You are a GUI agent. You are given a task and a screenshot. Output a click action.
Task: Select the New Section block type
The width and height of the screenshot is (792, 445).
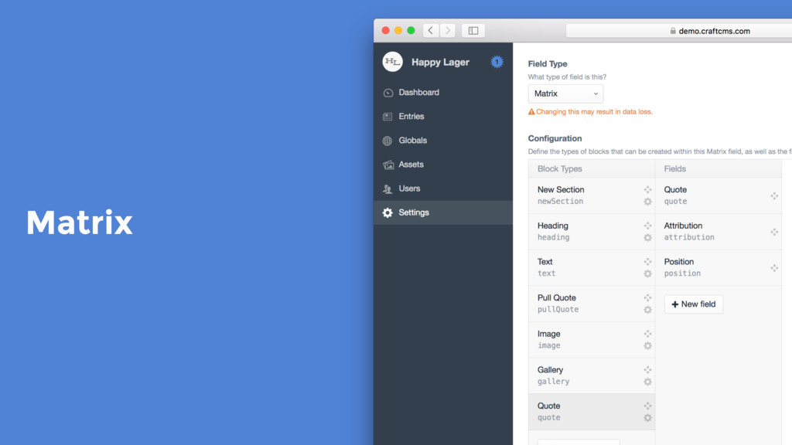[592, 195]
